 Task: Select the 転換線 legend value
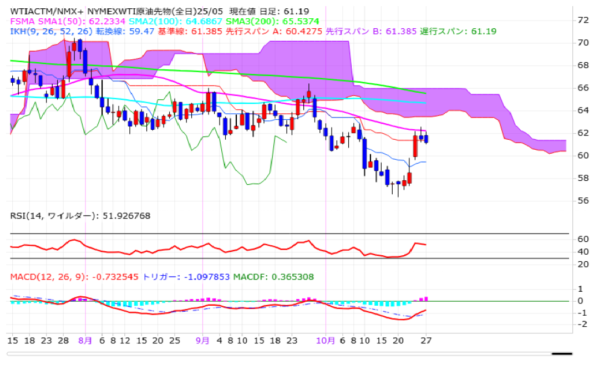pos(125,31)
